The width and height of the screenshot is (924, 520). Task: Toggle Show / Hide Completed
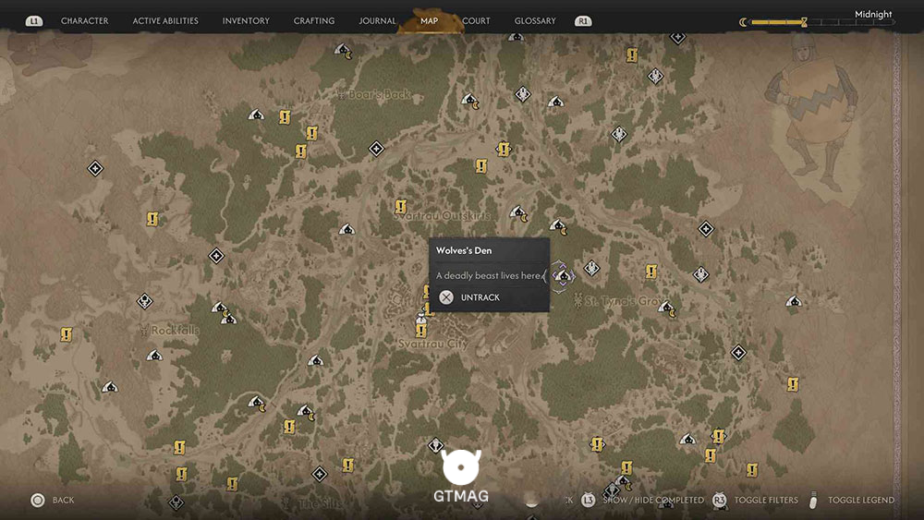click(653, 500)
